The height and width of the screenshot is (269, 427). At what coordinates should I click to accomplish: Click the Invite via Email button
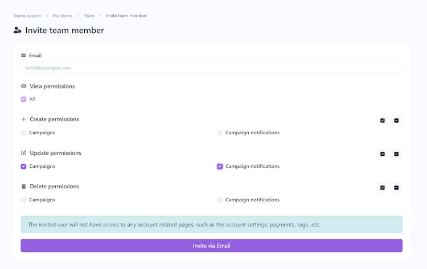[211, 246]
